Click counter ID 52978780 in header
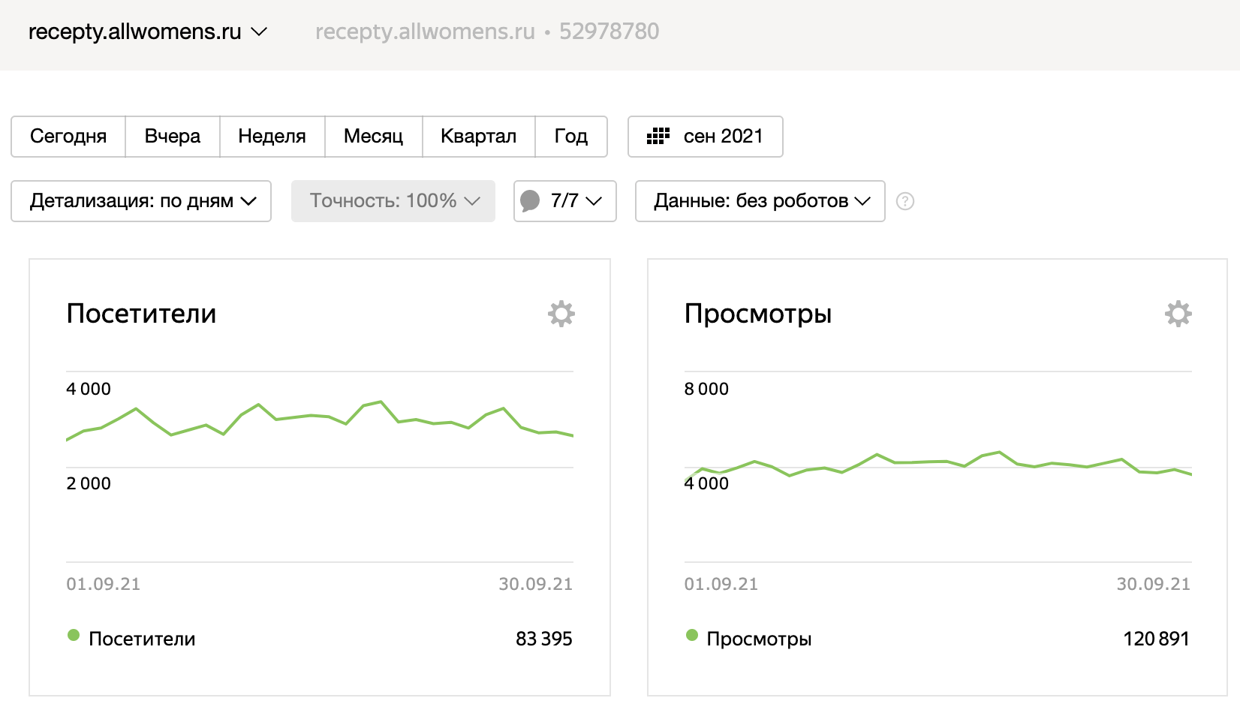 click(x=609, y=32)
